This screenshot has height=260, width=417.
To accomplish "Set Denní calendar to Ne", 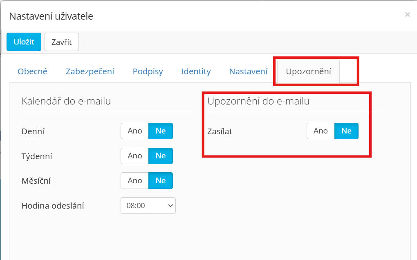I will [x=161, y=131].
